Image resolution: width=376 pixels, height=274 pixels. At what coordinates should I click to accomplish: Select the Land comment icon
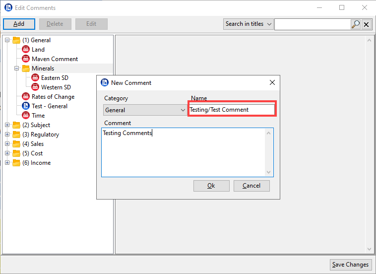tap(26, 50)
